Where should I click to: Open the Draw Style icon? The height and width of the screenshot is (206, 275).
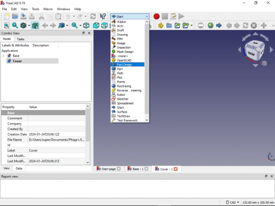point(23,25)
